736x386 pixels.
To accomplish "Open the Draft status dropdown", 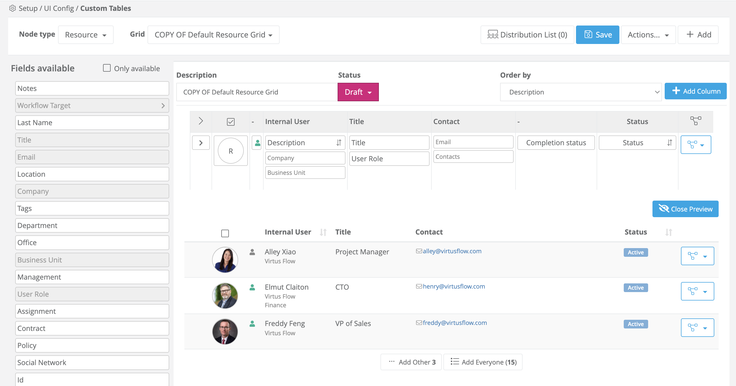I will click(x=358, y=92).
